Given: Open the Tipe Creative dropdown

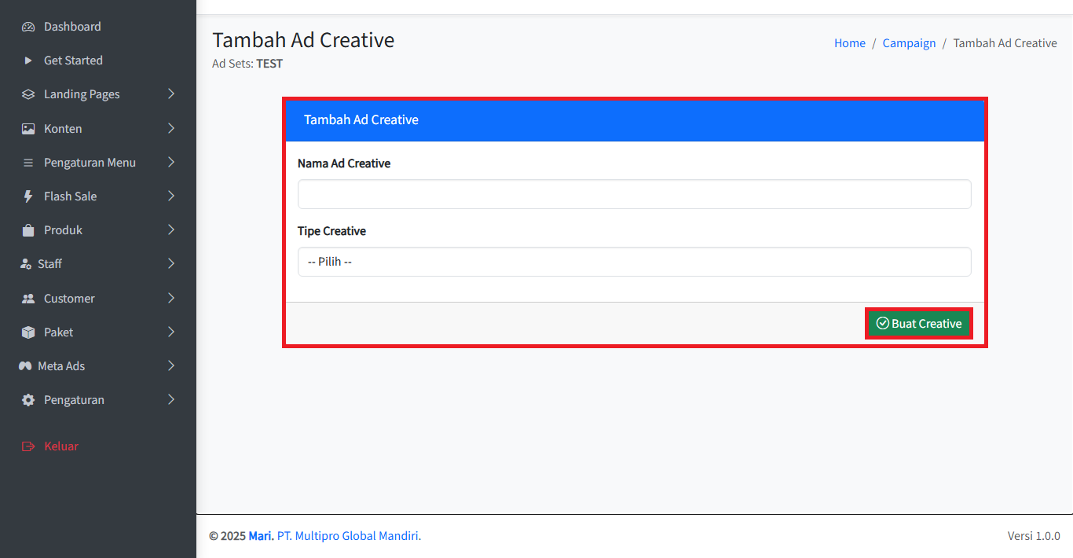Looking at the screenshot, I should (x=634, y=262).
